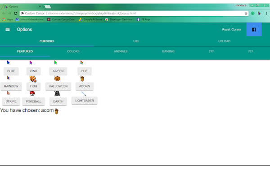Select the Darth Vader helmet icon
The width and height of the screenshot is (270, 169).
coord(57,93)
